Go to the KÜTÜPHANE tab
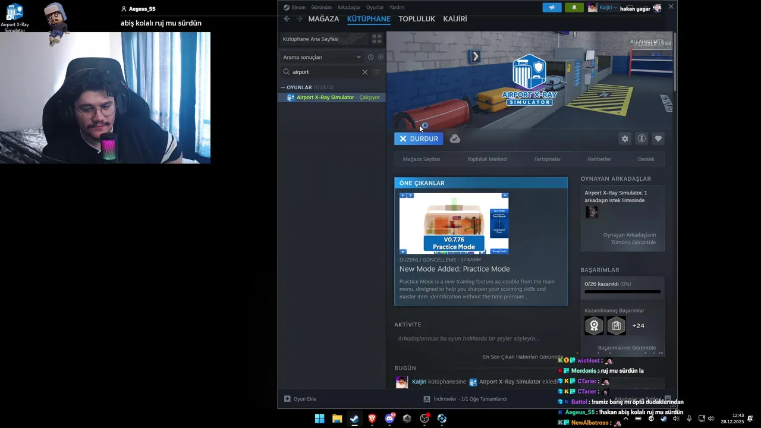This screenshot has height=428, width=761. (369, 19)
